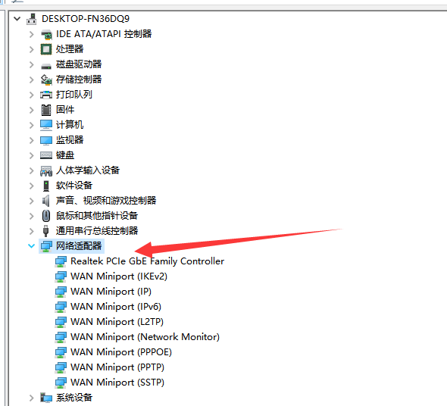Click the Realtek PCIe GbE adapter icon
Screen dimensions: 447x406
click(x=61, y=261)
